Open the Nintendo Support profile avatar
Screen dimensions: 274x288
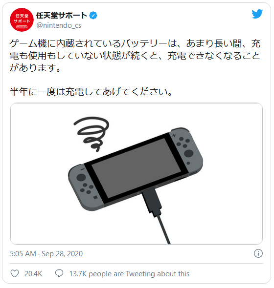[22, 20]
